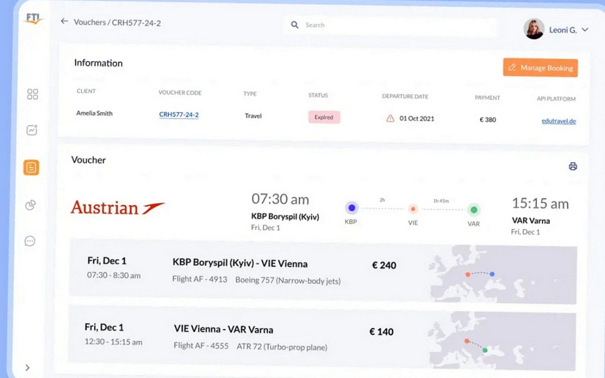605x378 pixels.
Task: Print the voucher using printer icon
Action: 573,166
